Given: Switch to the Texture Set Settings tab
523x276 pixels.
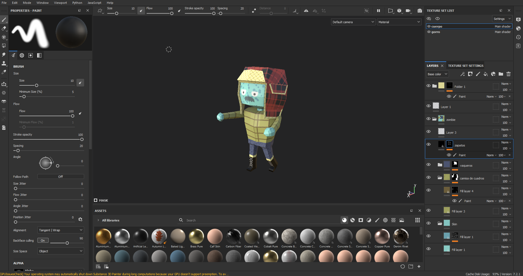Looking at the screenshot, I should click(466, 66).
